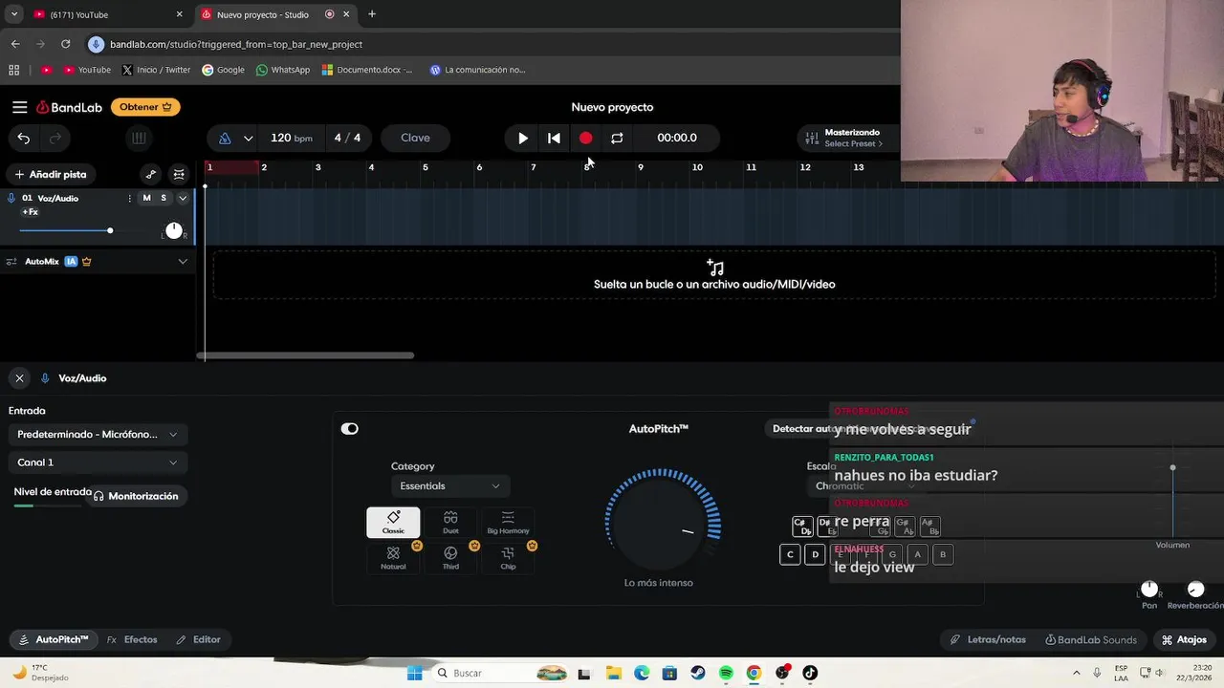Image resolution: width=1224 pixels, height=688 pixels.
Task: Open the WhatsApp bookmark
Action: [283, 70]
